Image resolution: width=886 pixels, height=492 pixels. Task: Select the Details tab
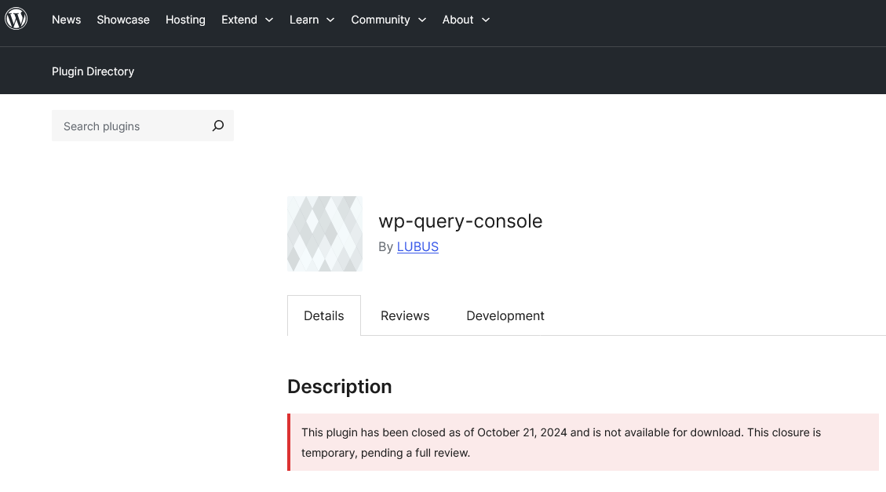[324, 315]
